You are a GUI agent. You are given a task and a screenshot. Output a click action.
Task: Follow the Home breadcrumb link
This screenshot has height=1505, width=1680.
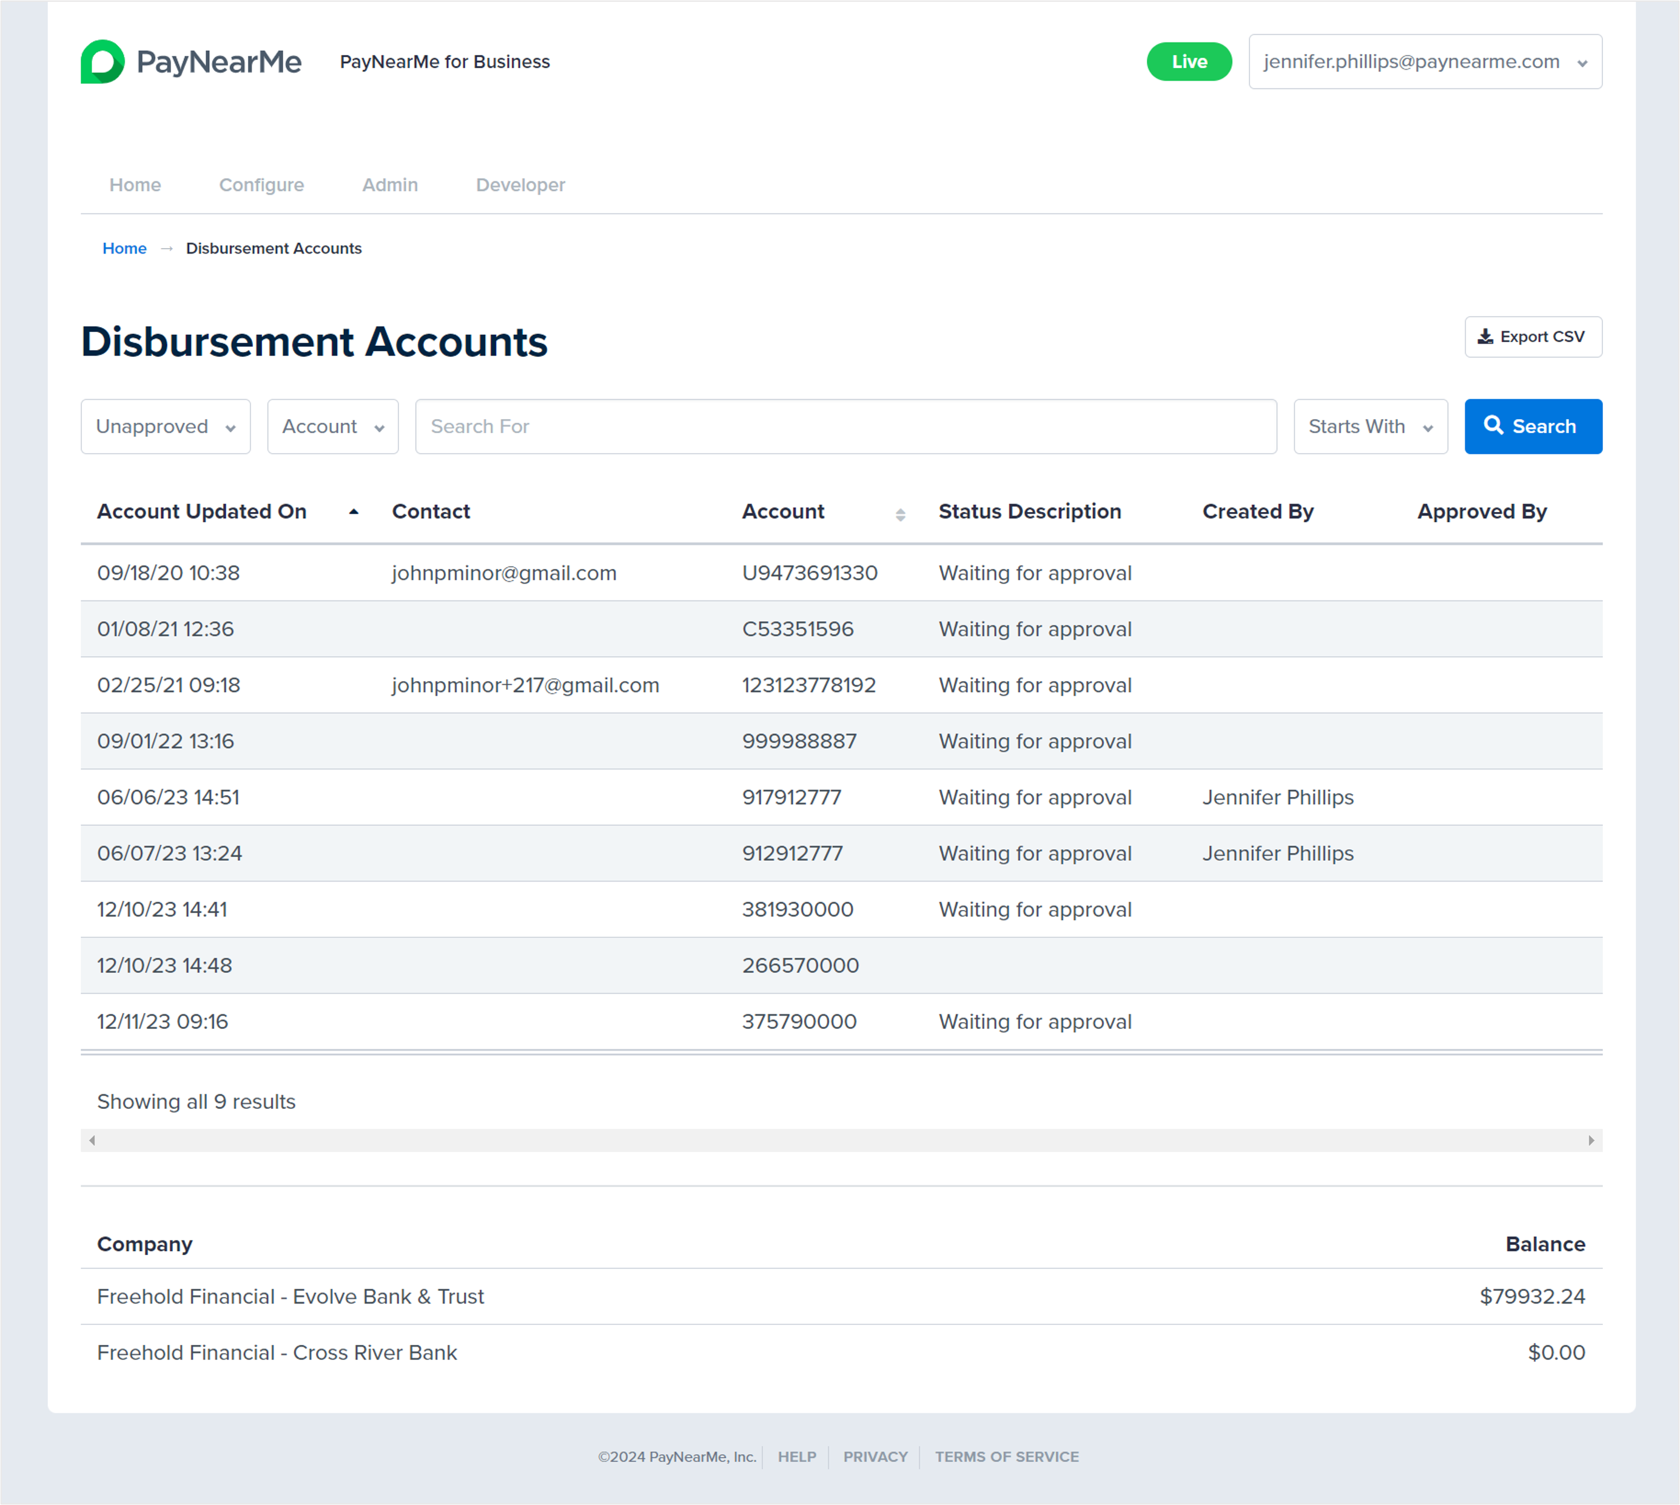click(x=124, y=249)
